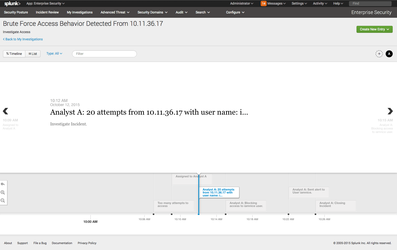Click the timeline zoom in magnifier icon
This screenshot has height=250, width=397.
(3, 192)
